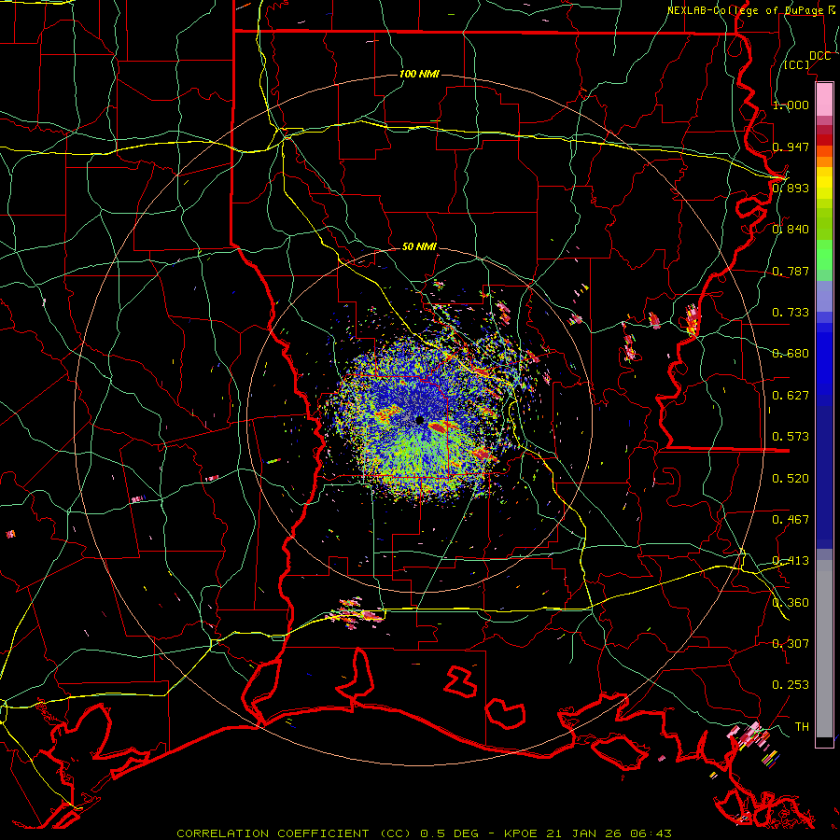Screen dimensions: 840x840
Task: Click the [CC] label above the color scale
Action: pos(797,64)
